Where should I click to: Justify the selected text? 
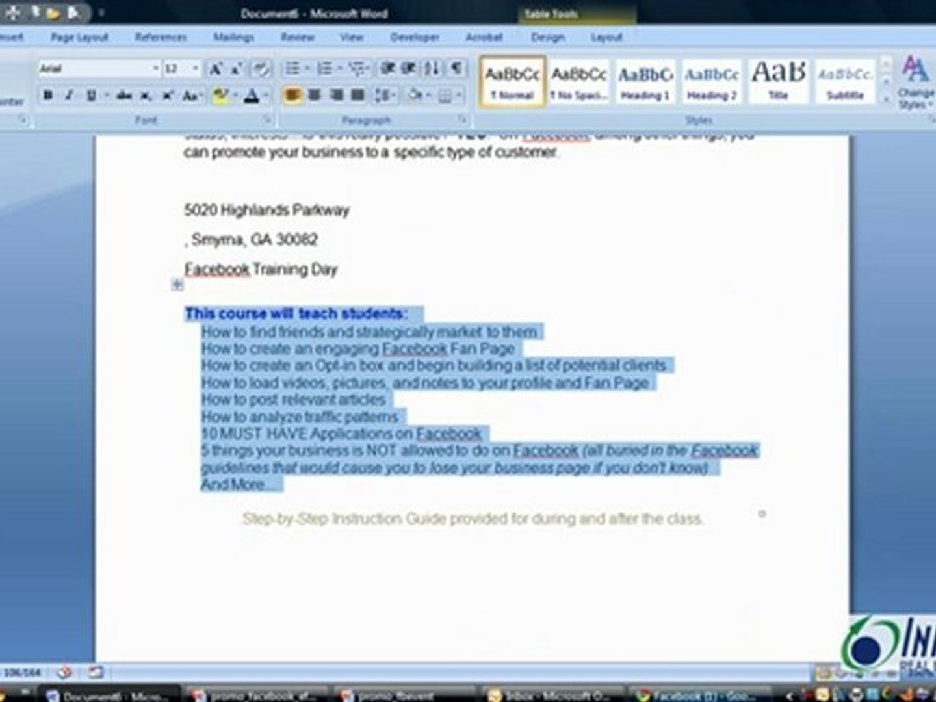357,96
